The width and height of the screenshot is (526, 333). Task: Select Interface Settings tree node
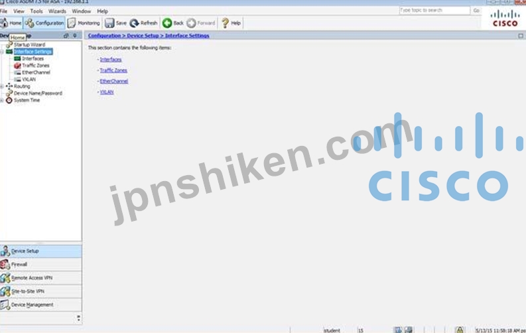tap(33, 52)
